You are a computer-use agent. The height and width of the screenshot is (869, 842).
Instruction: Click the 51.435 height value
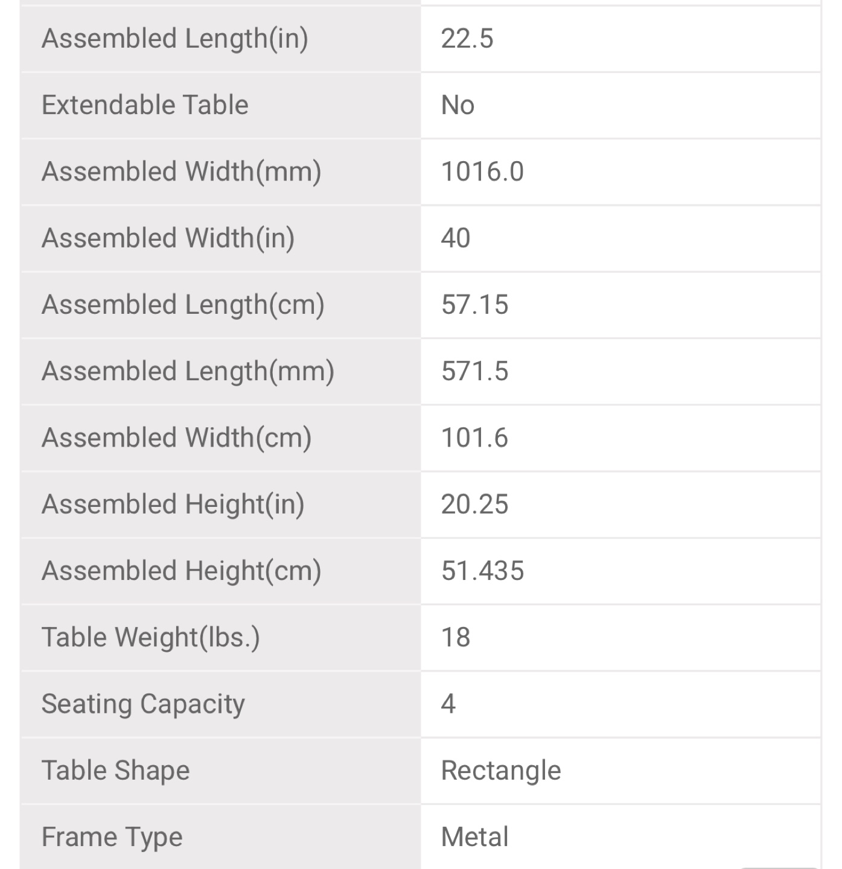pos(482,571)
